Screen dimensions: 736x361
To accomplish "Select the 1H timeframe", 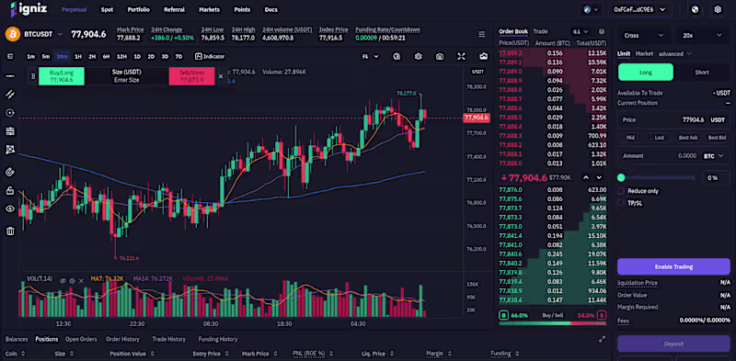I will point(78,56).
